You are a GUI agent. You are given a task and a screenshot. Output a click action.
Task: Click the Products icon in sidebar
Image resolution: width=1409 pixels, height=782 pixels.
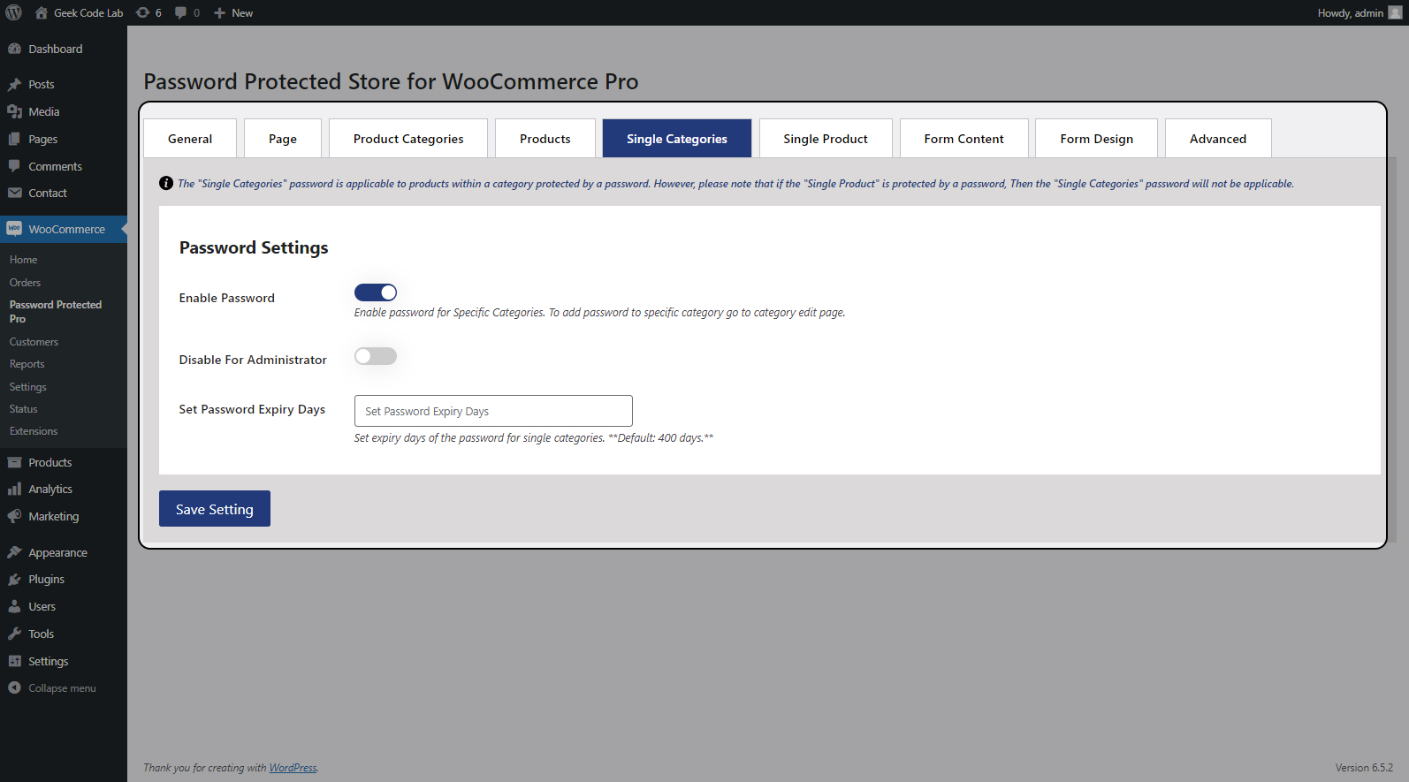pyautogui.click(x=14, y=462)
